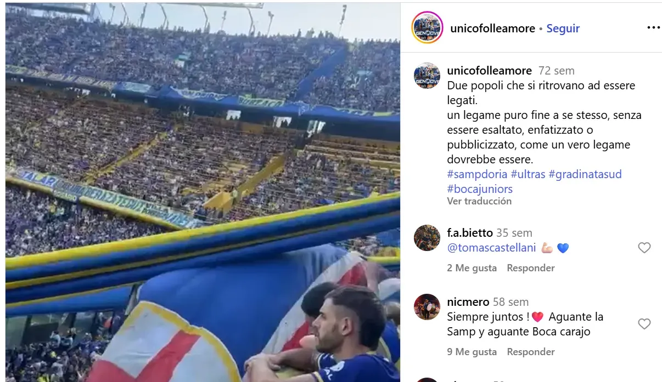View the 9 Me gusta likes list
Image resolution: width=662 pixels, height=382 pixels.
point(472,352)
